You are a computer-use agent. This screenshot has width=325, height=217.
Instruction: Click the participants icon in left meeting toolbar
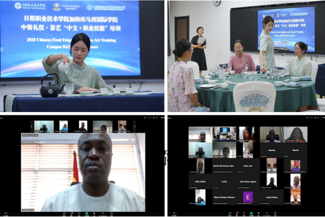pyautogui.click(x=64, y=214)
